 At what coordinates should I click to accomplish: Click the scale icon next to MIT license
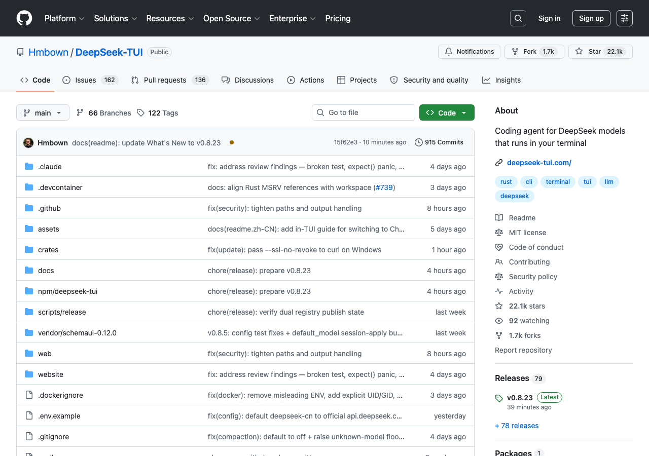point(499,233)
